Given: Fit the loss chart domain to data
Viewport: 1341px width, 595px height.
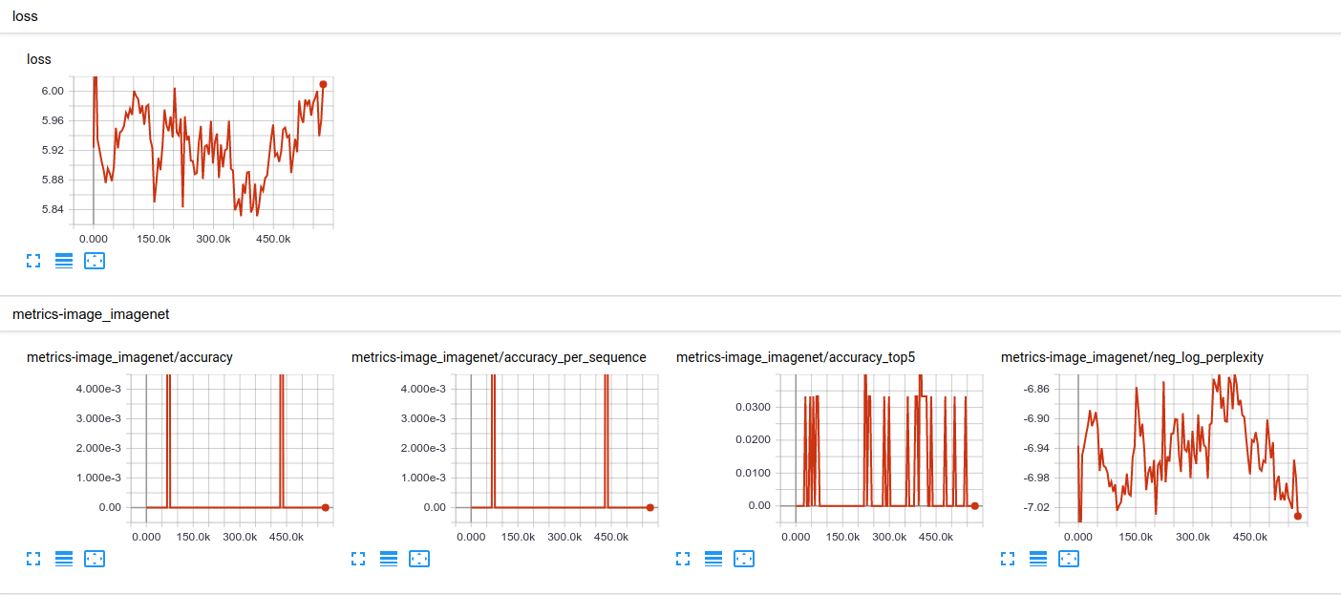Looking at the screenshot, I should tap(95, 261).
